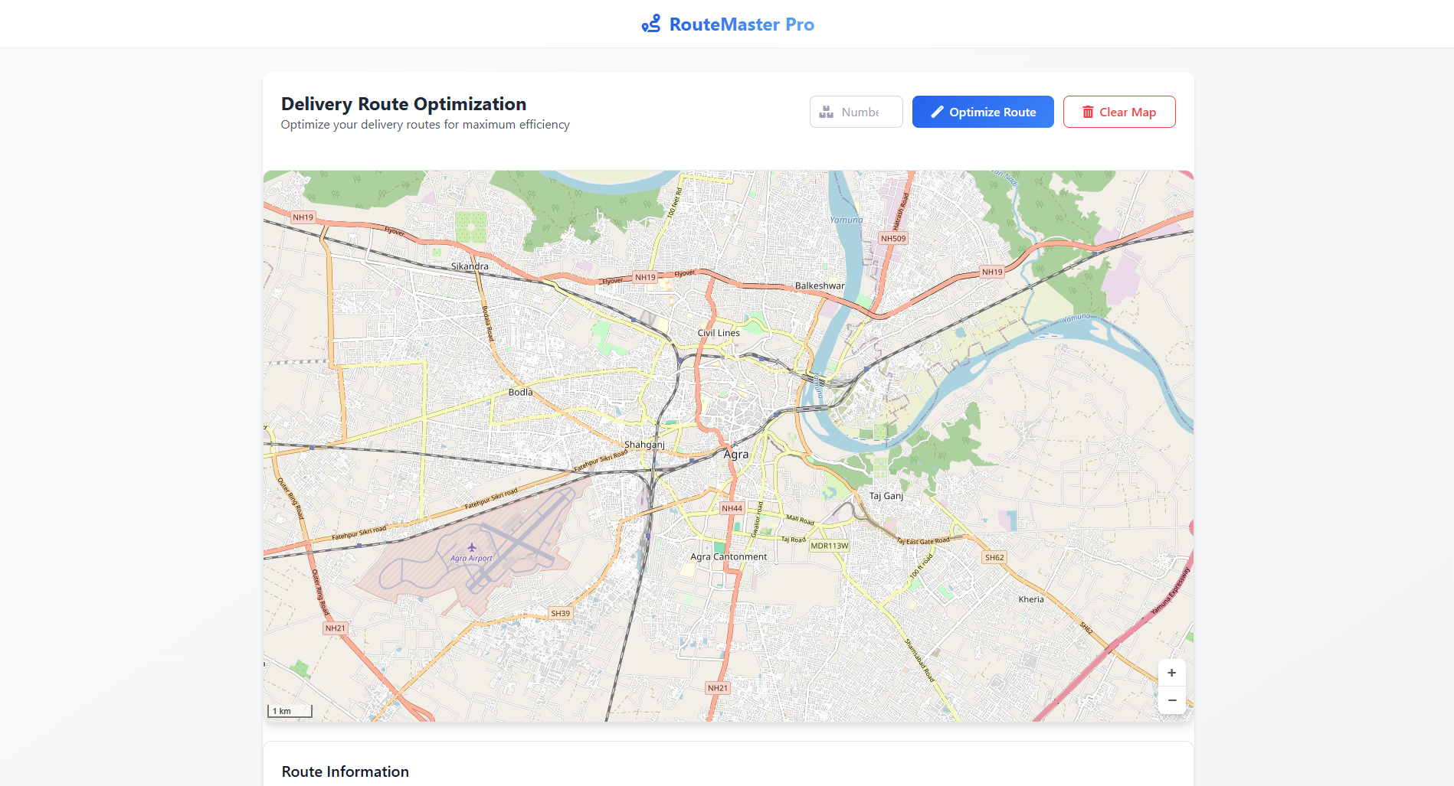Zoom out using the minus control
Viewport: 1454px width, 786px height.
1171,700
